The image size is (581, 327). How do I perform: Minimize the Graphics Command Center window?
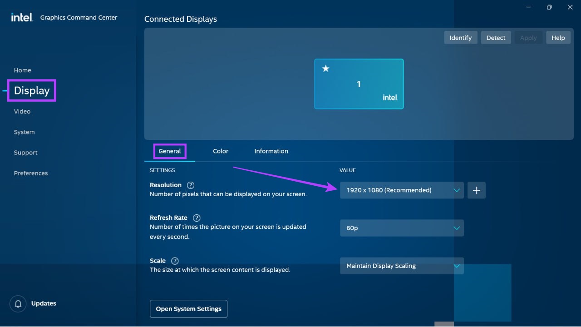coord(529,7)
